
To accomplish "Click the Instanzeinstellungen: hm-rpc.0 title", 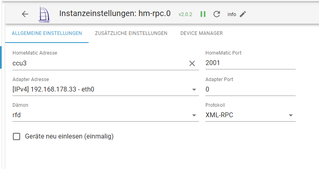I will point(115,14).
